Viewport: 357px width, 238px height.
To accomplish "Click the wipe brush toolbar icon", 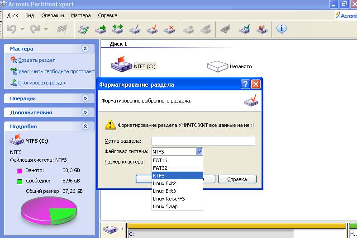I will click(x=225, y=29).
